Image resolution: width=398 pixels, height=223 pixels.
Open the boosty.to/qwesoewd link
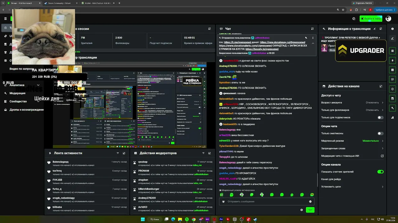coord(262,49)
